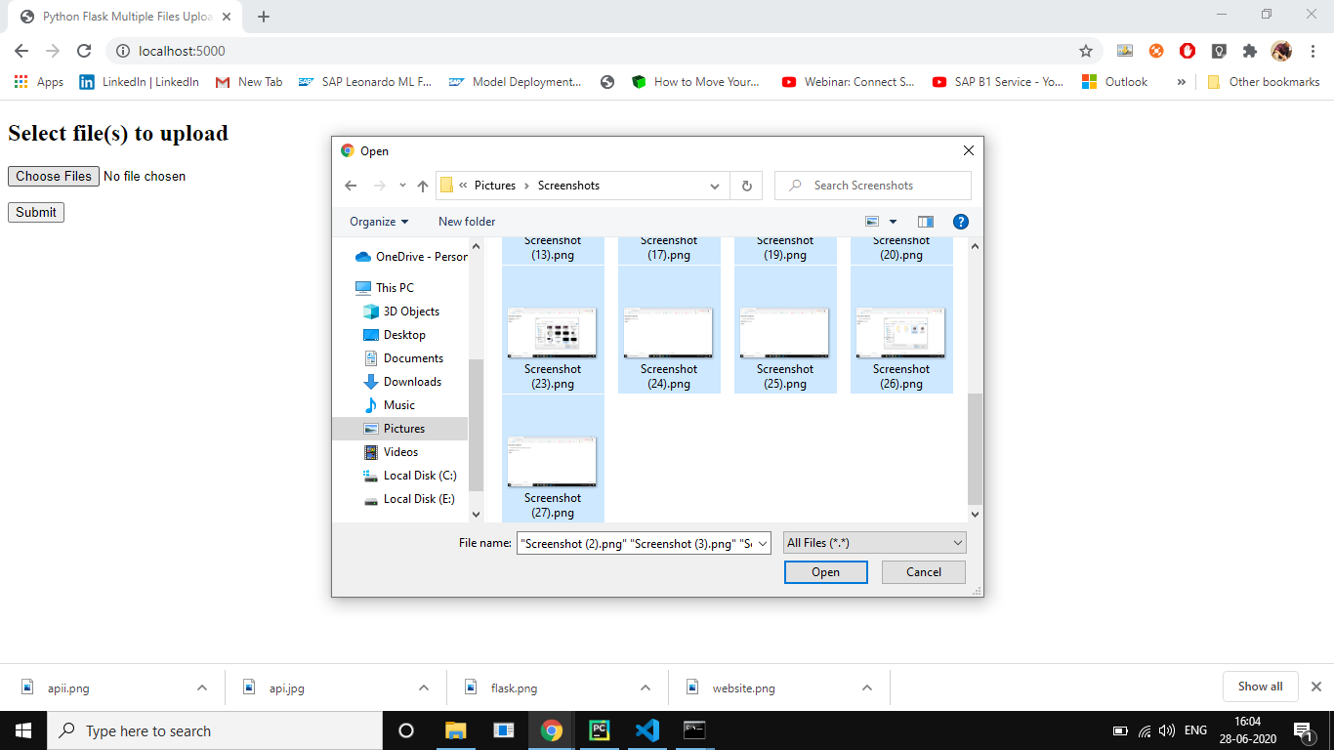This screenshot has height=750, width=1334.
Task: Open File Explorer from the taskbar
Action: pyautogui.click(x=456, y=730)
